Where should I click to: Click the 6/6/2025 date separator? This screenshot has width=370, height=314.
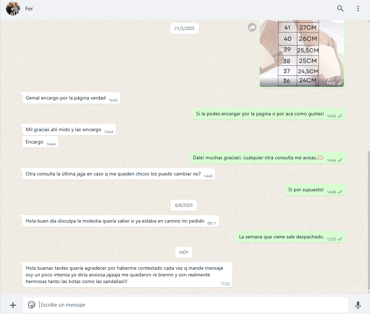[x=183, y=205]
